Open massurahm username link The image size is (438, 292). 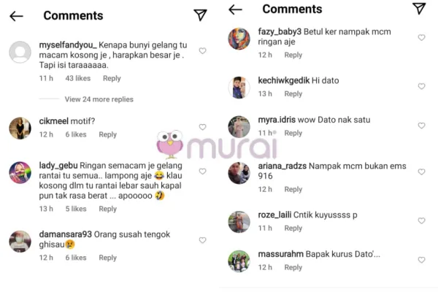tap(280, 254)
